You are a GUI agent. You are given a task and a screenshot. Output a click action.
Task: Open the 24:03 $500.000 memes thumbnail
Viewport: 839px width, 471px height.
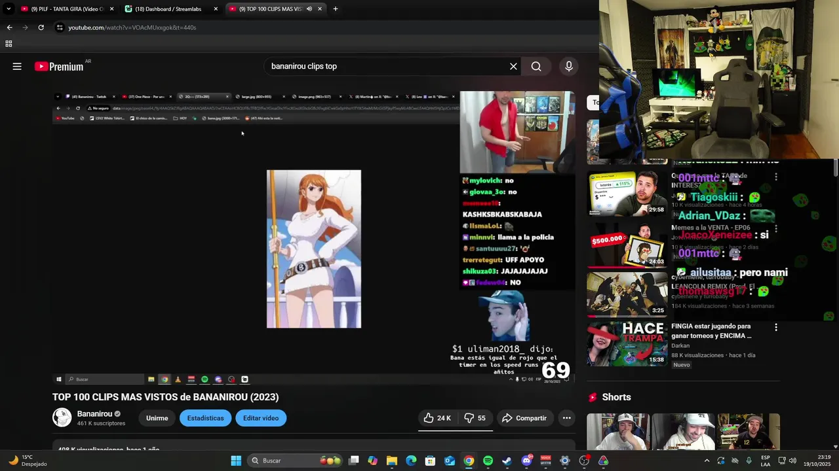coord(626,245)
